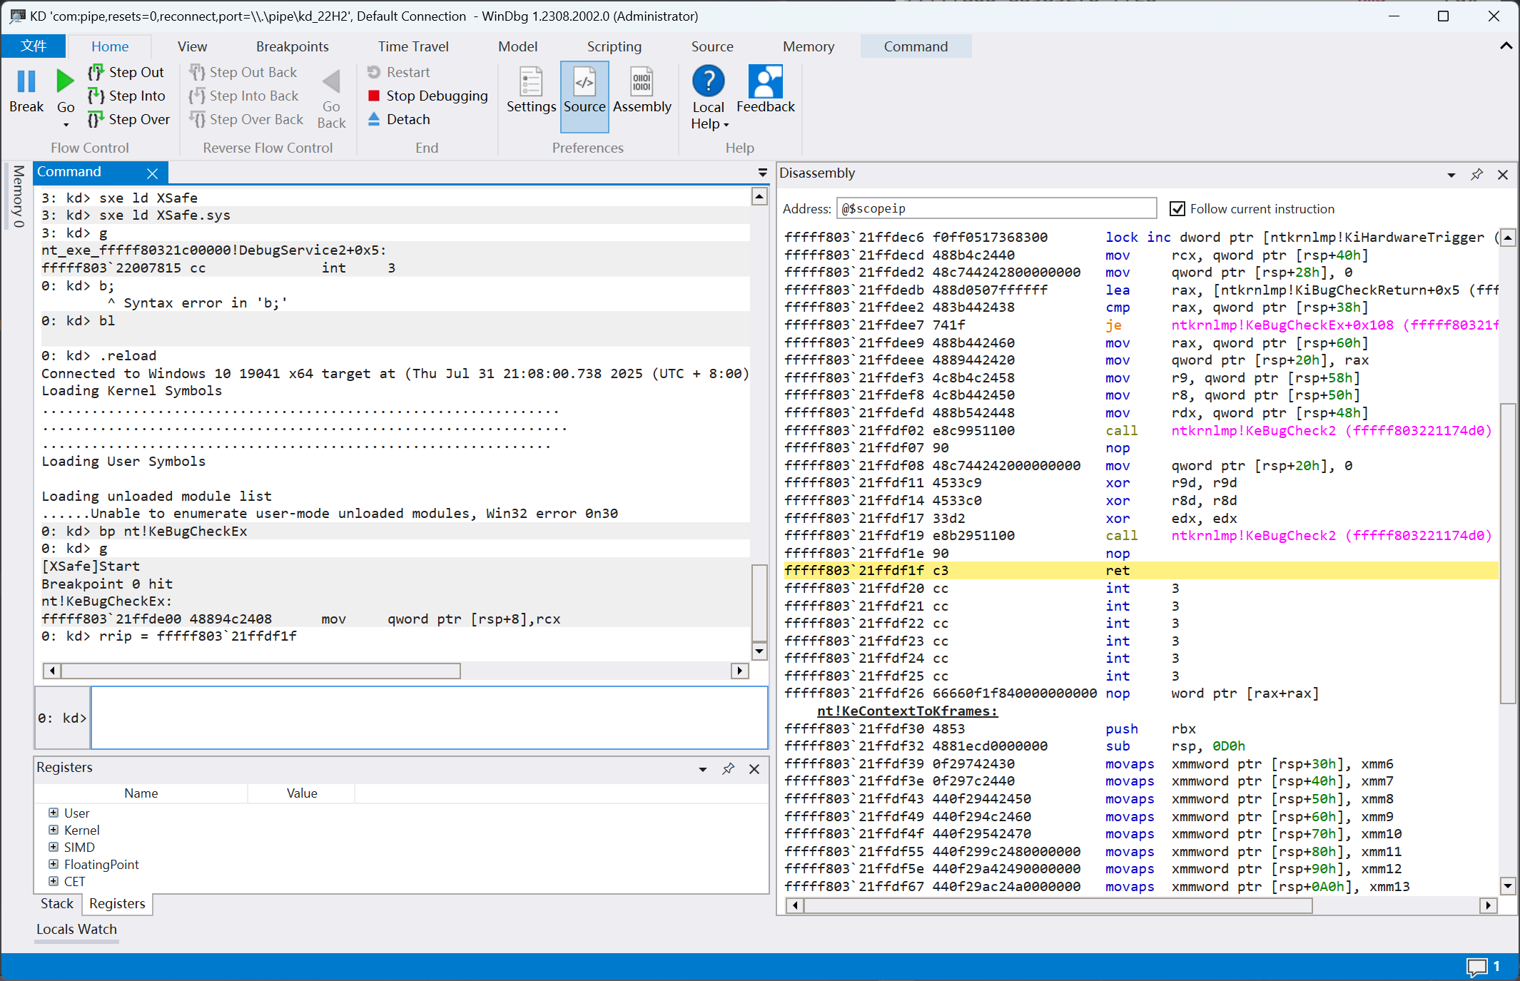
Task: Click the Value column header in Registers
Action: tap(301, 793)
